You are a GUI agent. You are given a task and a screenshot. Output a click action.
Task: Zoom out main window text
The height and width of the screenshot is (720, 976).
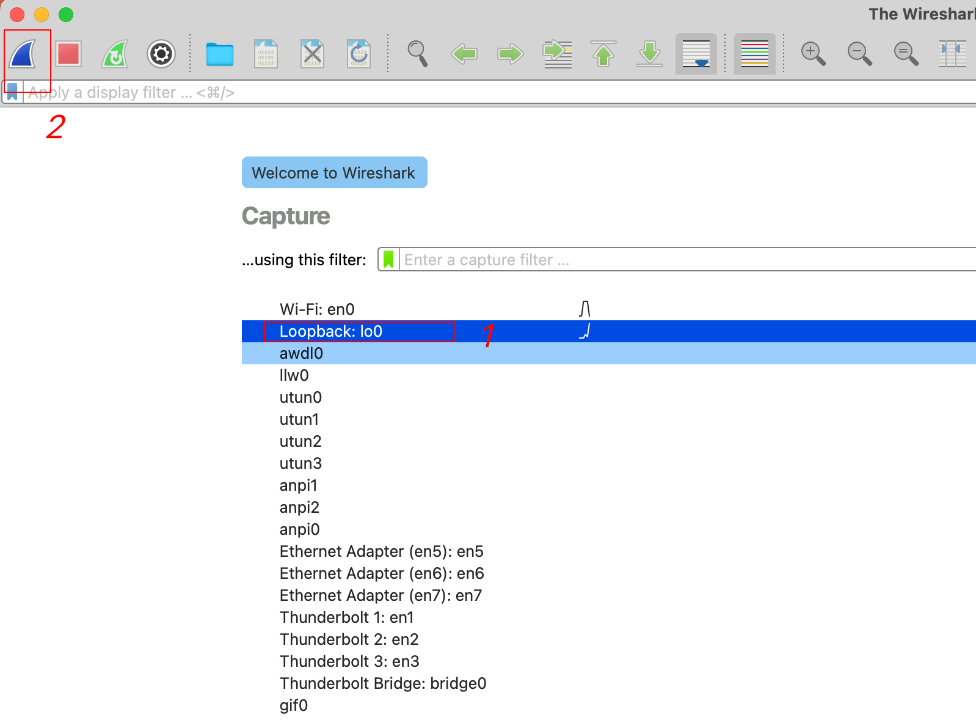pos(860,54)
